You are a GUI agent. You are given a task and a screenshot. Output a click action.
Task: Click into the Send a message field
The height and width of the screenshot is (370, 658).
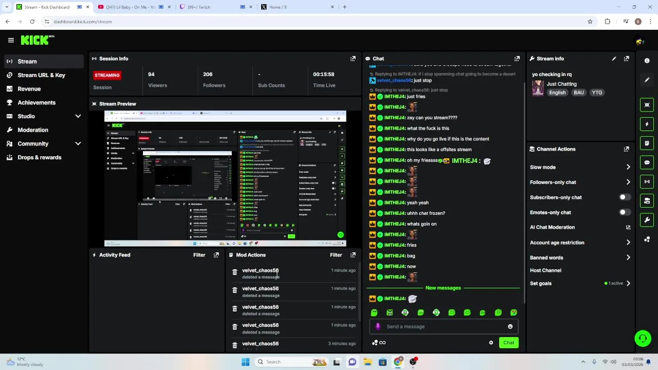443,326
